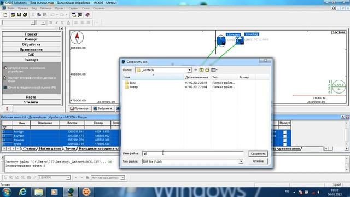Click the Сохранить button
The height and width of the screenshot is (197, 350).
(x=258, y=154)
